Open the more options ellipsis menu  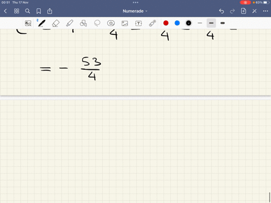click(x=265, y=11)
